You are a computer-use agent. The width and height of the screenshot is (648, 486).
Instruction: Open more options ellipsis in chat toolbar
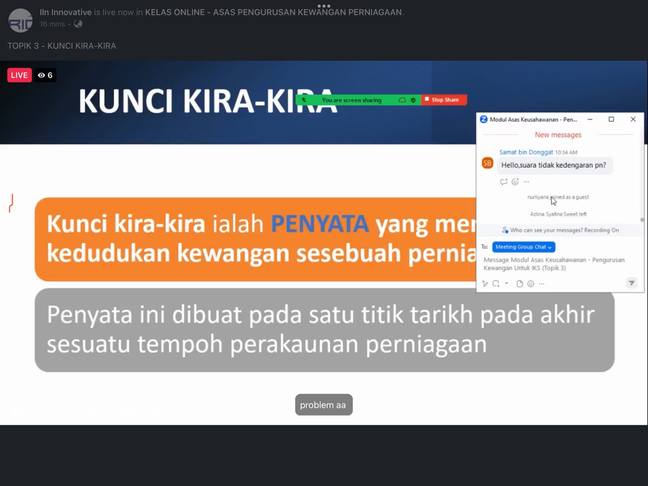(x=542, y=284)
